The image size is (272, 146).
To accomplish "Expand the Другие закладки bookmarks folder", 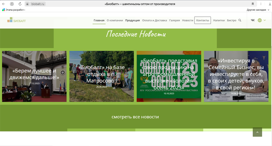I will coord(258,10).
